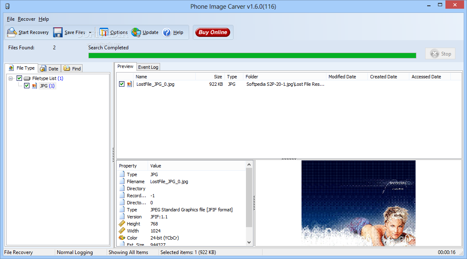Open the Save Files dropdown arrow
This screenshot has height=259, width=467.
point(90,32)
